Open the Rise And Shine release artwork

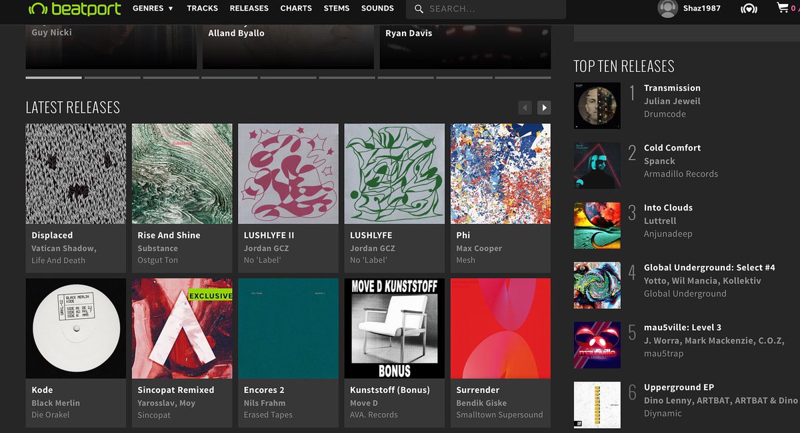click(182, 173)
